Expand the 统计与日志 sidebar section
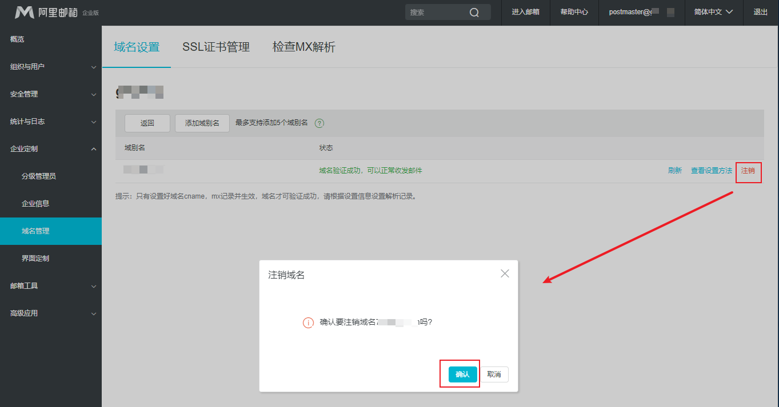Image resolution: width=779 pixels, height=407 pixels. tap(51, 122)
